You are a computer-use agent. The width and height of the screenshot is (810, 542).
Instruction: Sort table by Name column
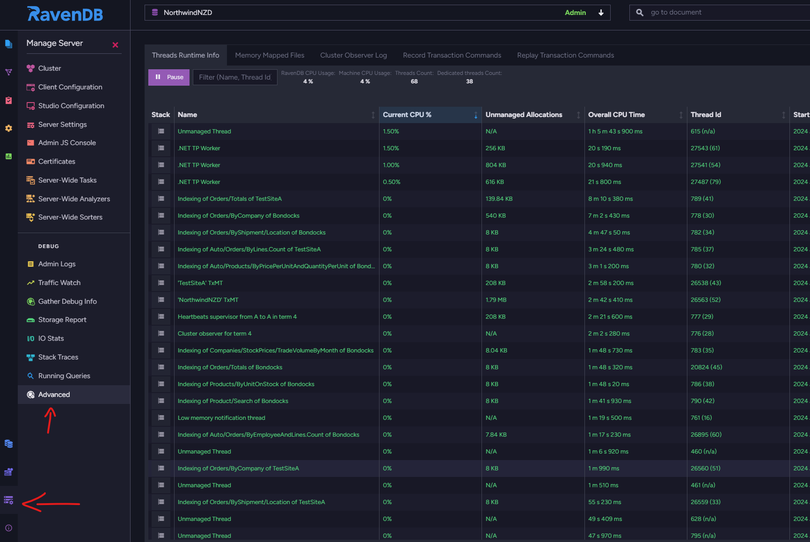click(x=276, y=115)
